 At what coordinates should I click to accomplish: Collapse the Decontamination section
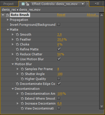click(x=13, y=89)
